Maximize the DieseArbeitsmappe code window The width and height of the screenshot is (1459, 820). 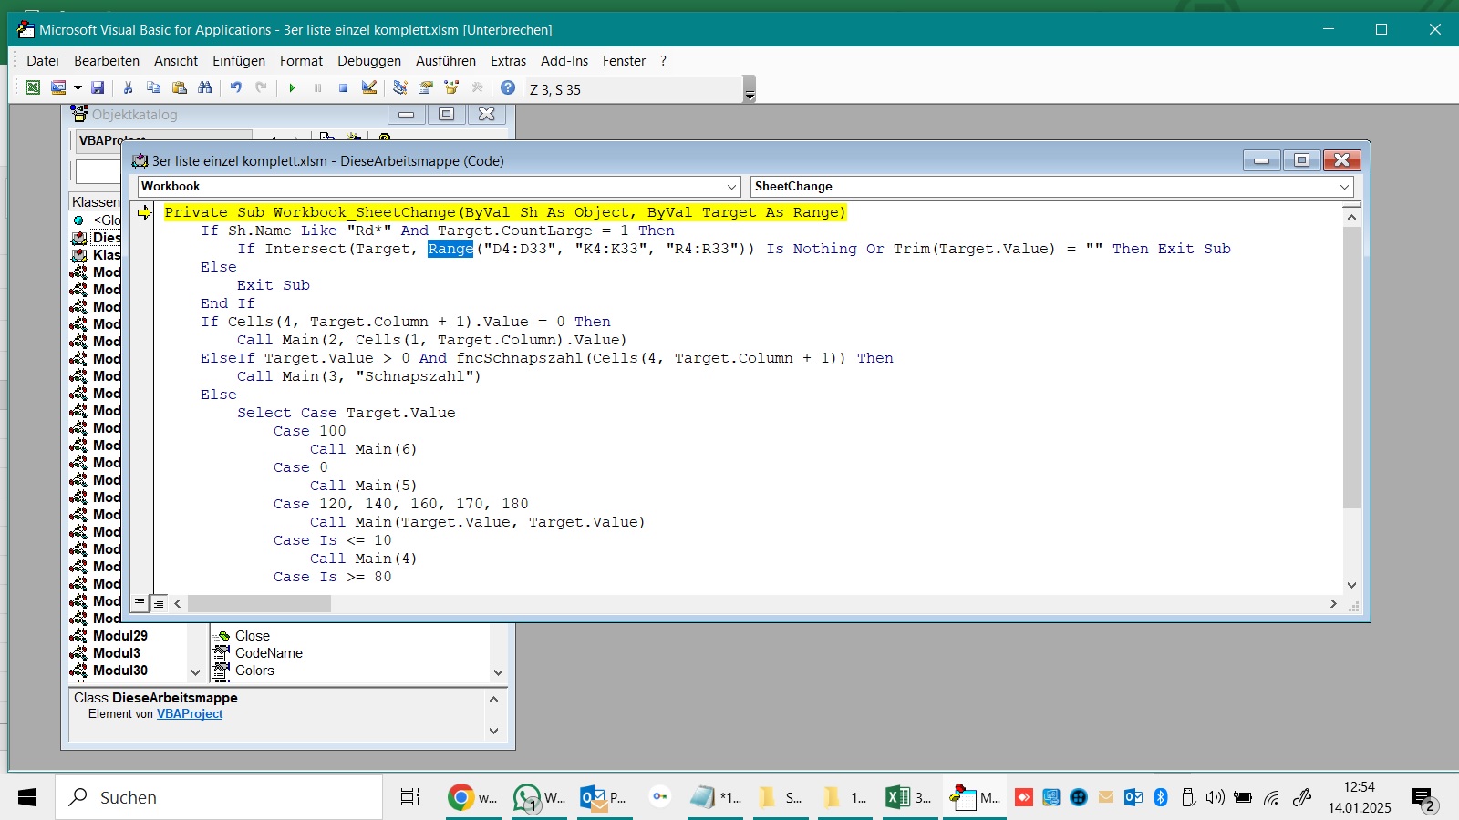click(1301, 160)
